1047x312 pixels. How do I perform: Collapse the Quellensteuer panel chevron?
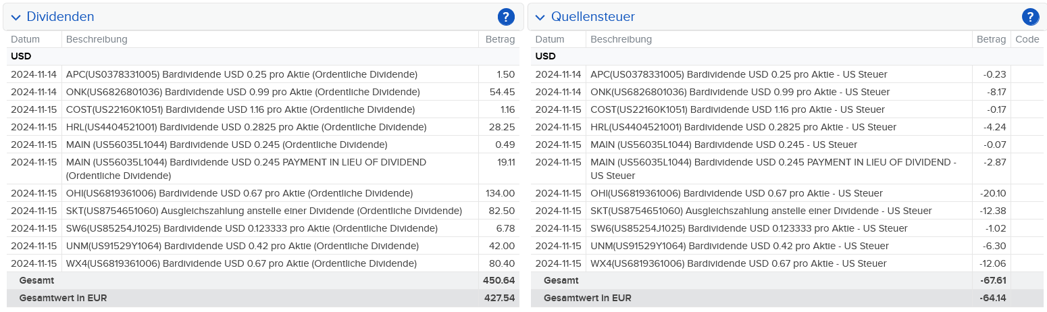coord(540,17)
